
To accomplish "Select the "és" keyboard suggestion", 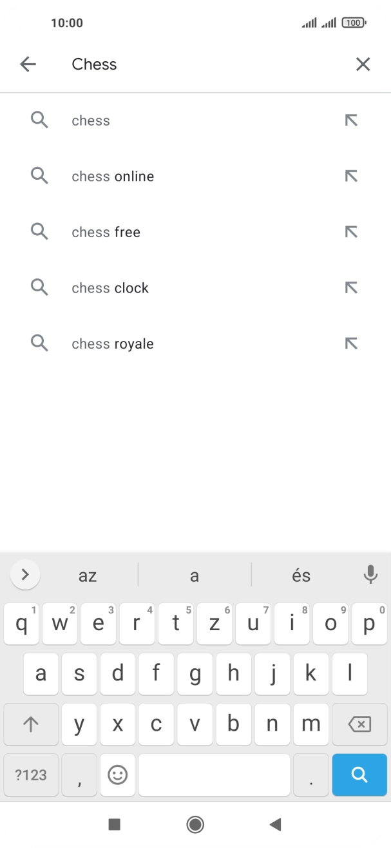I will [x=301, y=574].
